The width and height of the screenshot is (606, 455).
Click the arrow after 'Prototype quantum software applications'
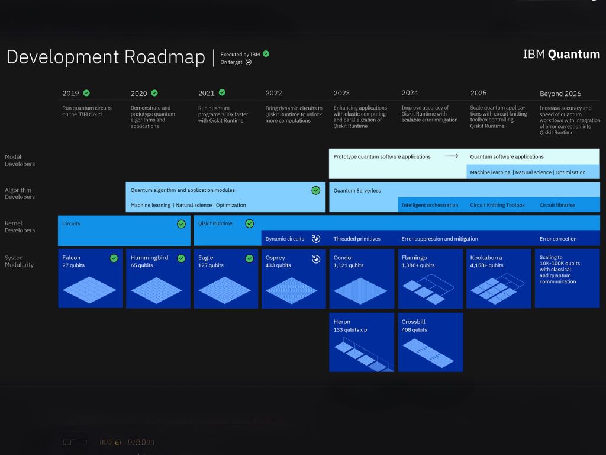(x=451, y=156)
